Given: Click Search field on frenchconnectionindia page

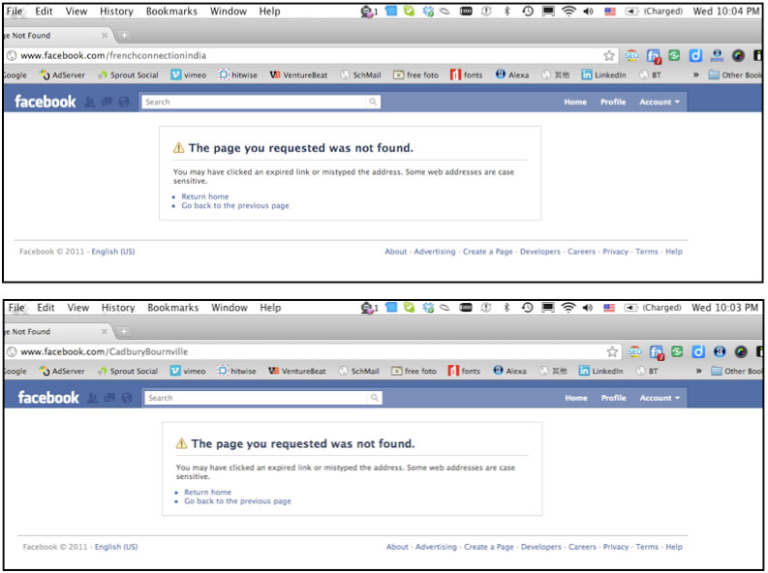Looking at the screenshot, I should [x=261, y=102].
